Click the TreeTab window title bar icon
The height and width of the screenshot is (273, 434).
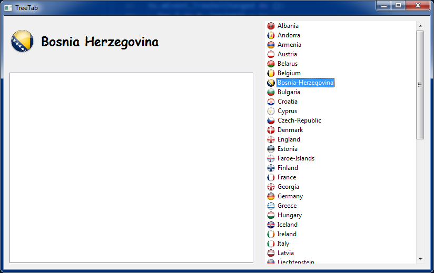click(8, 7)
